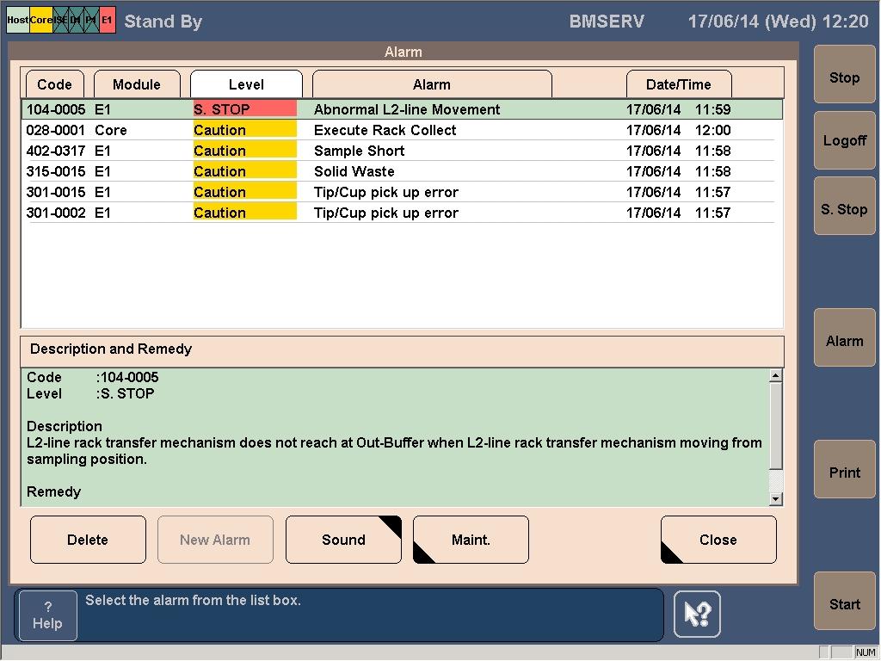Click the Stand By status text
Viewport: 881px width, 661px height.
coord(163,22)
